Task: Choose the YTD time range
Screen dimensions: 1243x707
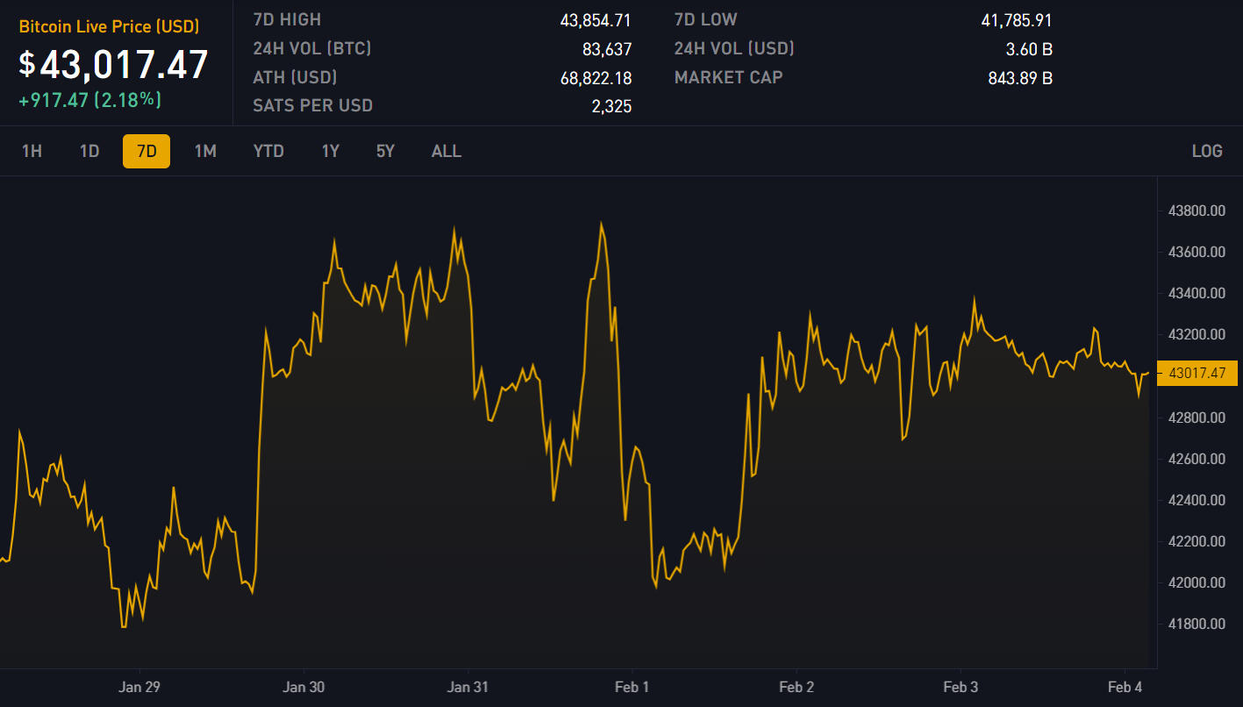Action: pos(268,151)
